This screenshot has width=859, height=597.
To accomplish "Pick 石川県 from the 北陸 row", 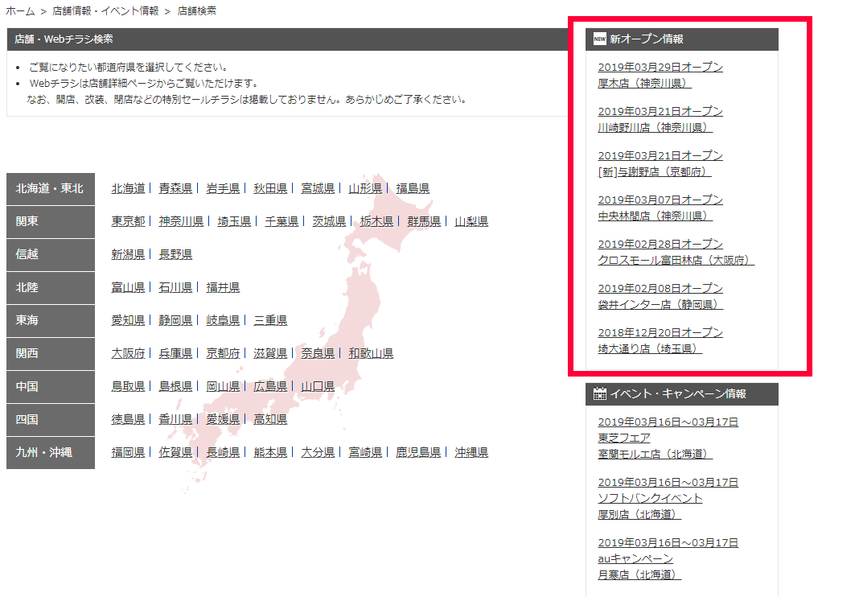I will pyautogui.click(x=175, y=287).
